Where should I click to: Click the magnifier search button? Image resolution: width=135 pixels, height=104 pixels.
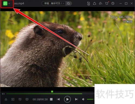coord(68,4)
